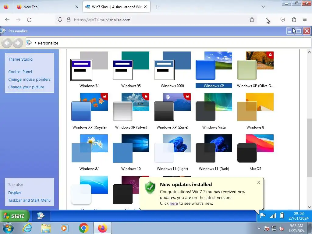Viewport: 312px width, 234px height.
Task: Open File Explorer from taskbar
Action: tap(46, 228)
